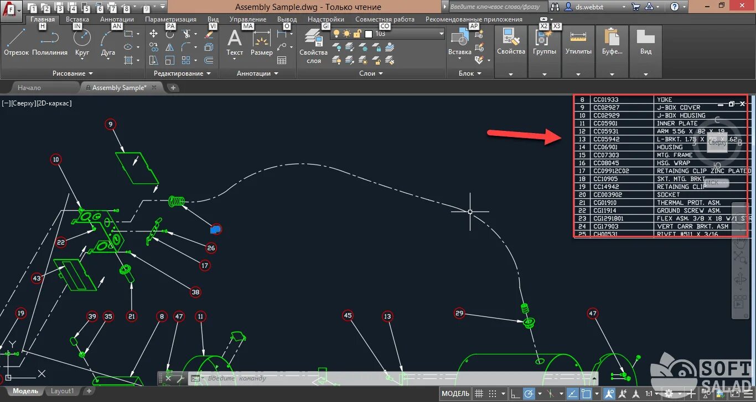Click the Сверху face of ViewCube
The height and width of the screenshot is (402, 756).
[x=717, y=142]
